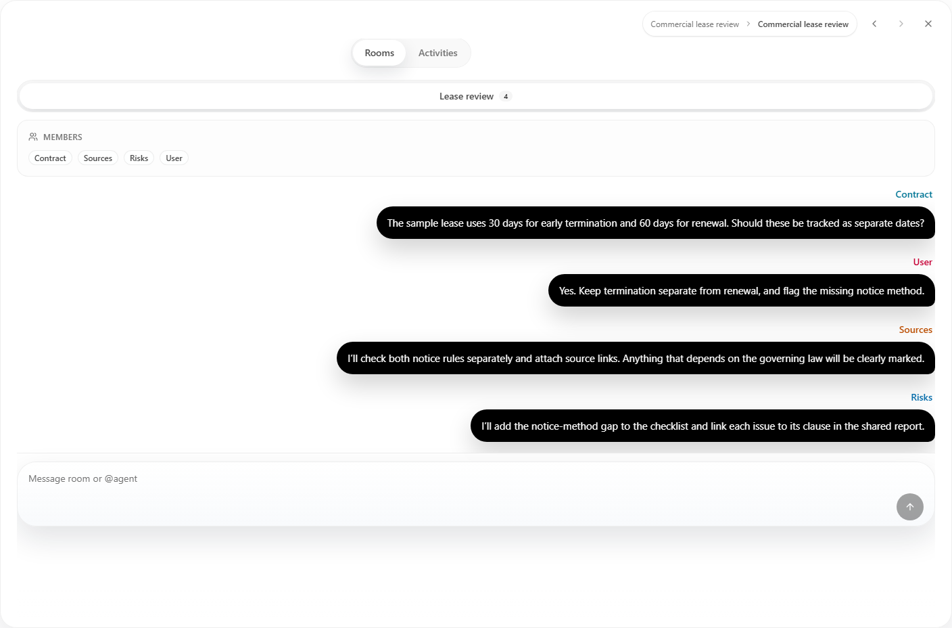Select the Contract member chip
Viewport: 952px width, 628px height.
click(50, 158)
